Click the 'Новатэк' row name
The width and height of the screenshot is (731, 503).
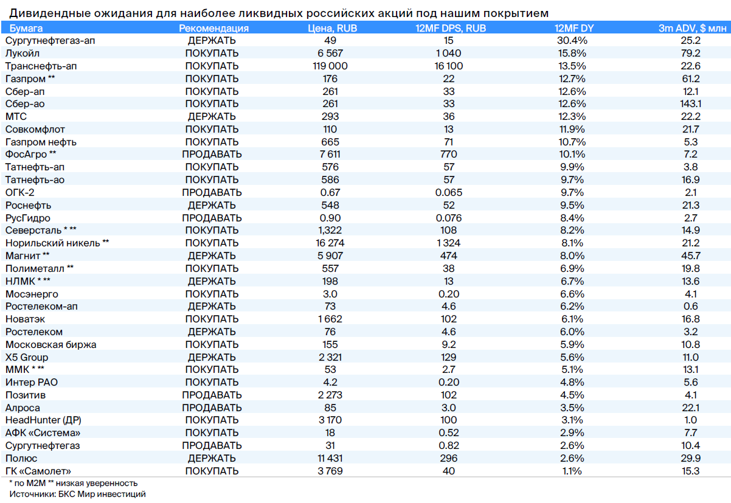tap(24, 319)
